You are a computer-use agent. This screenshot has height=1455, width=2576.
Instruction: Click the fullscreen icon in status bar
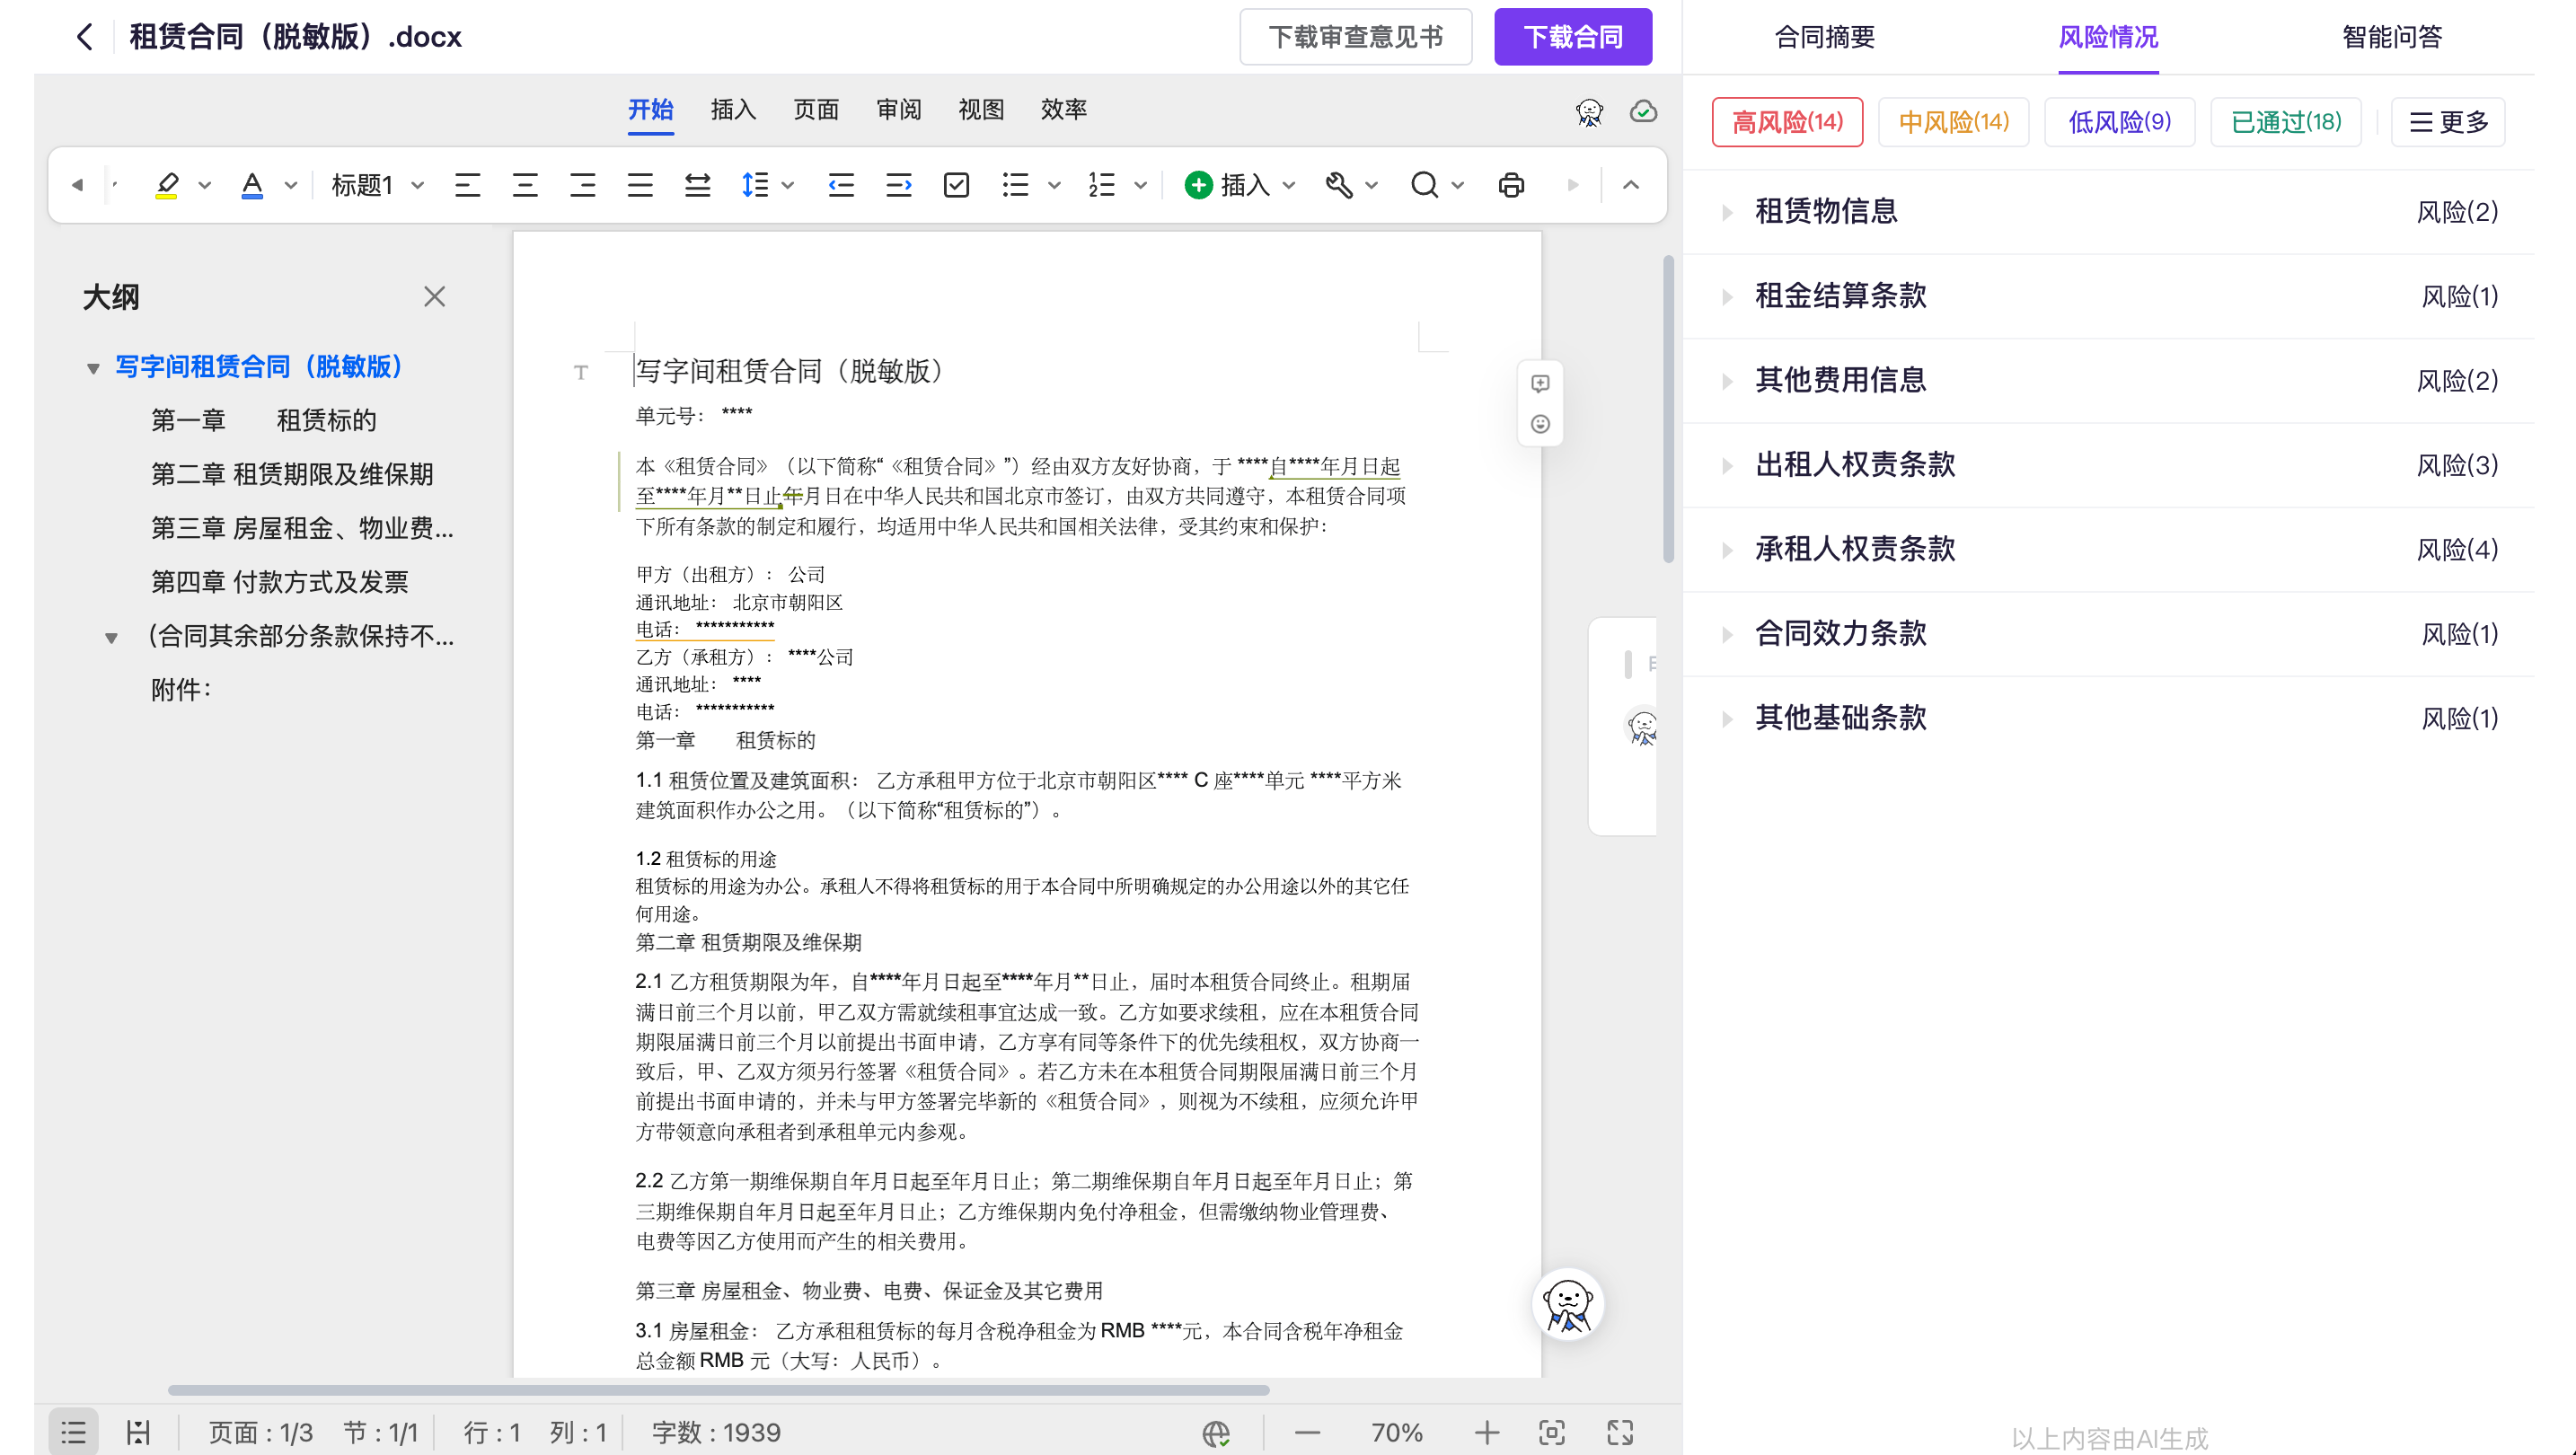1620,1432
